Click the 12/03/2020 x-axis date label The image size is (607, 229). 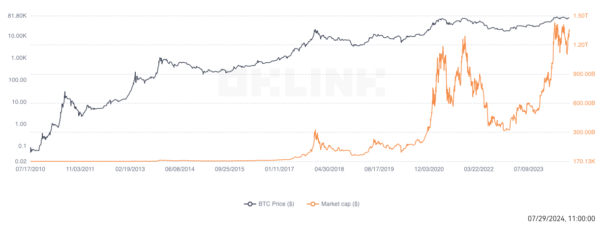429,169
